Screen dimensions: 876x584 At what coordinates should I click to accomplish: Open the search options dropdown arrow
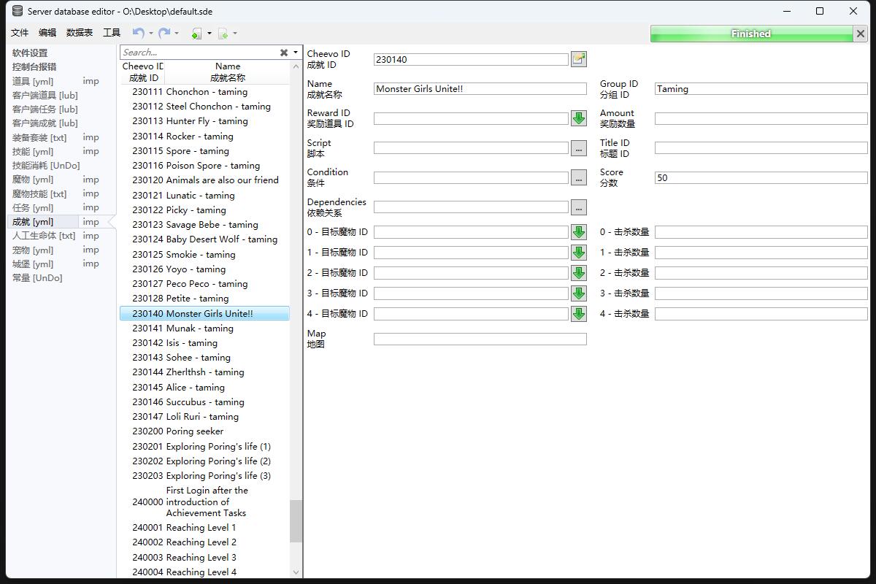pyautogui.click(x=296, y=53)
